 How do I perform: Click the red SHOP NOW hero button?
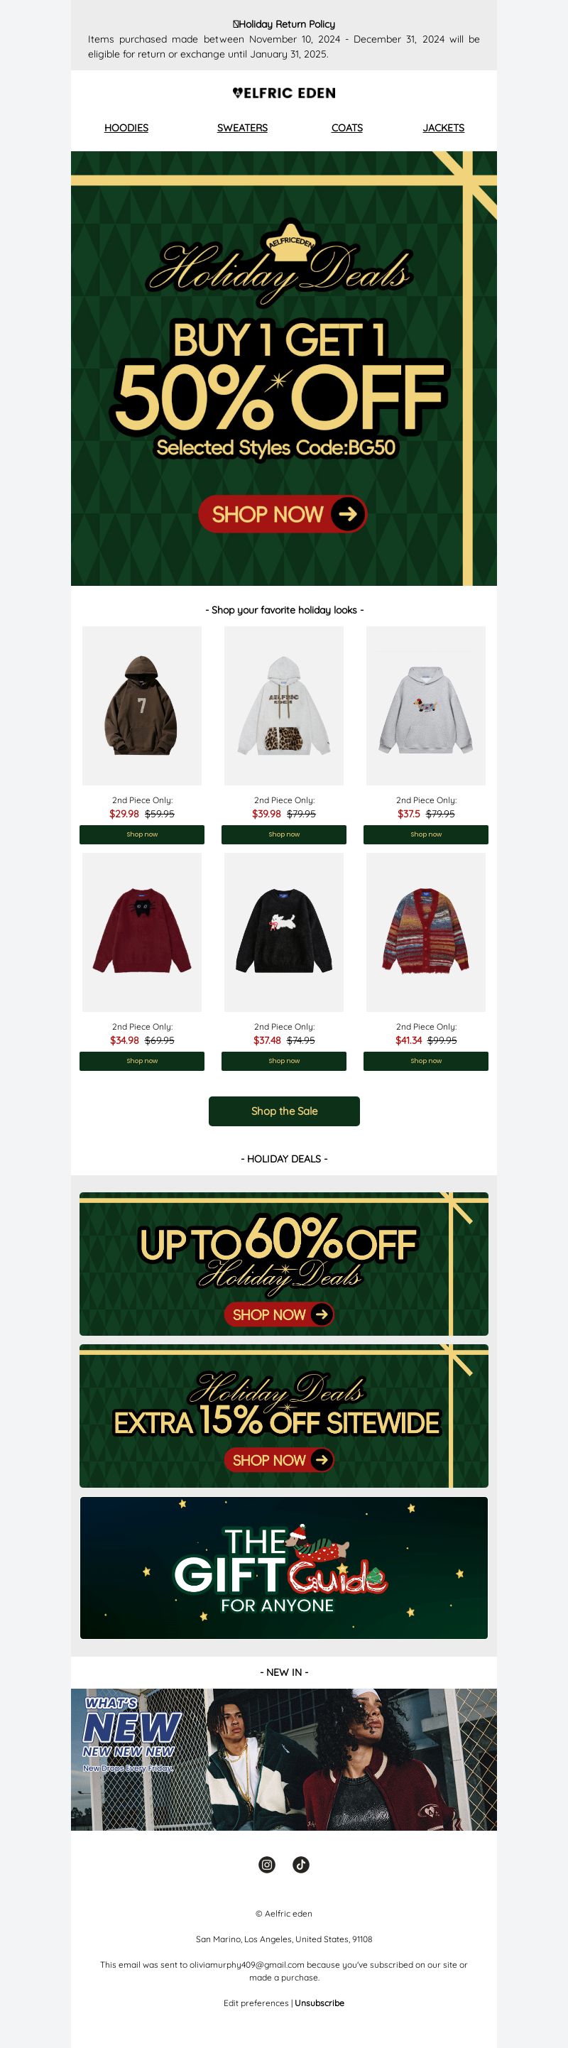(x=283, y=513)
